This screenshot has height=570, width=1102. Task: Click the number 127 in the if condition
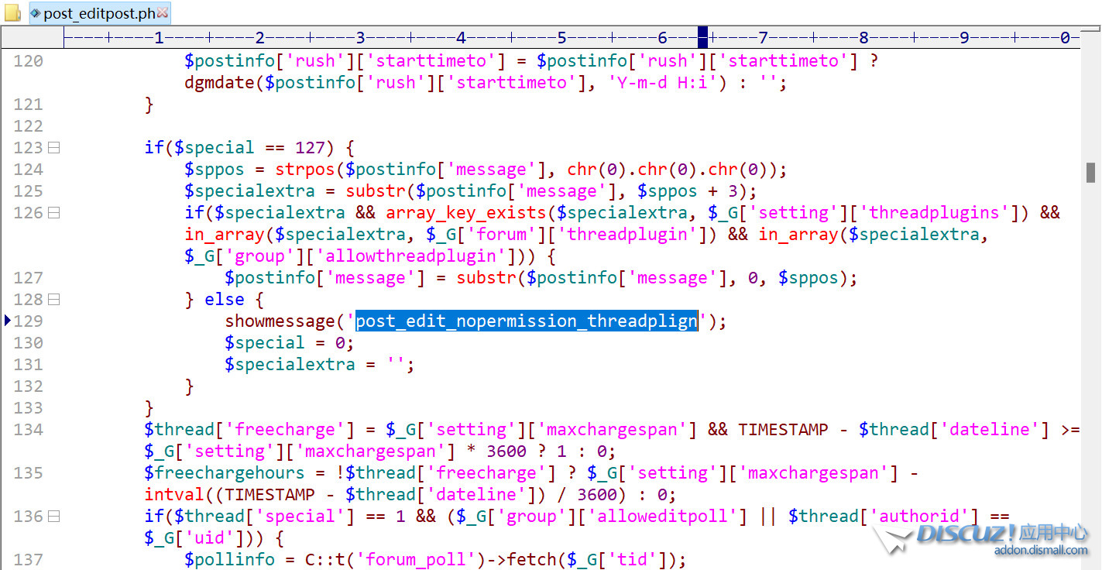[x=310, y=147]
